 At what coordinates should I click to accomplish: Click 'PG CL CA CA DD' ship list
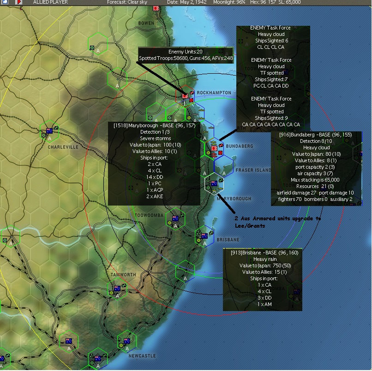(x=271, y=86)
